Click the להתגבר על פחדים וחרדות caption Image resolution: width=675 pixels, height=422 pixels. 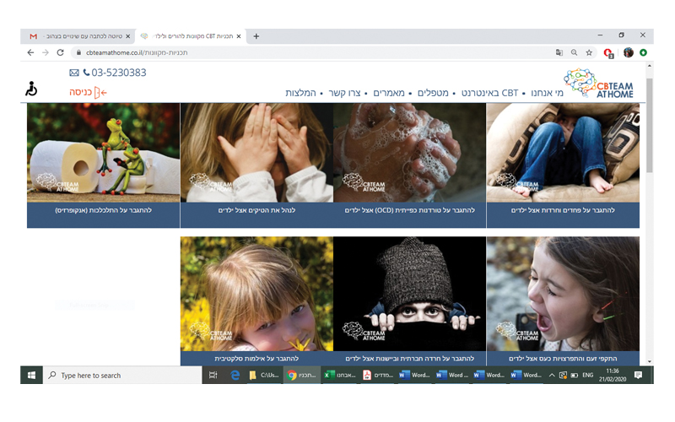(x=563, y=210)
